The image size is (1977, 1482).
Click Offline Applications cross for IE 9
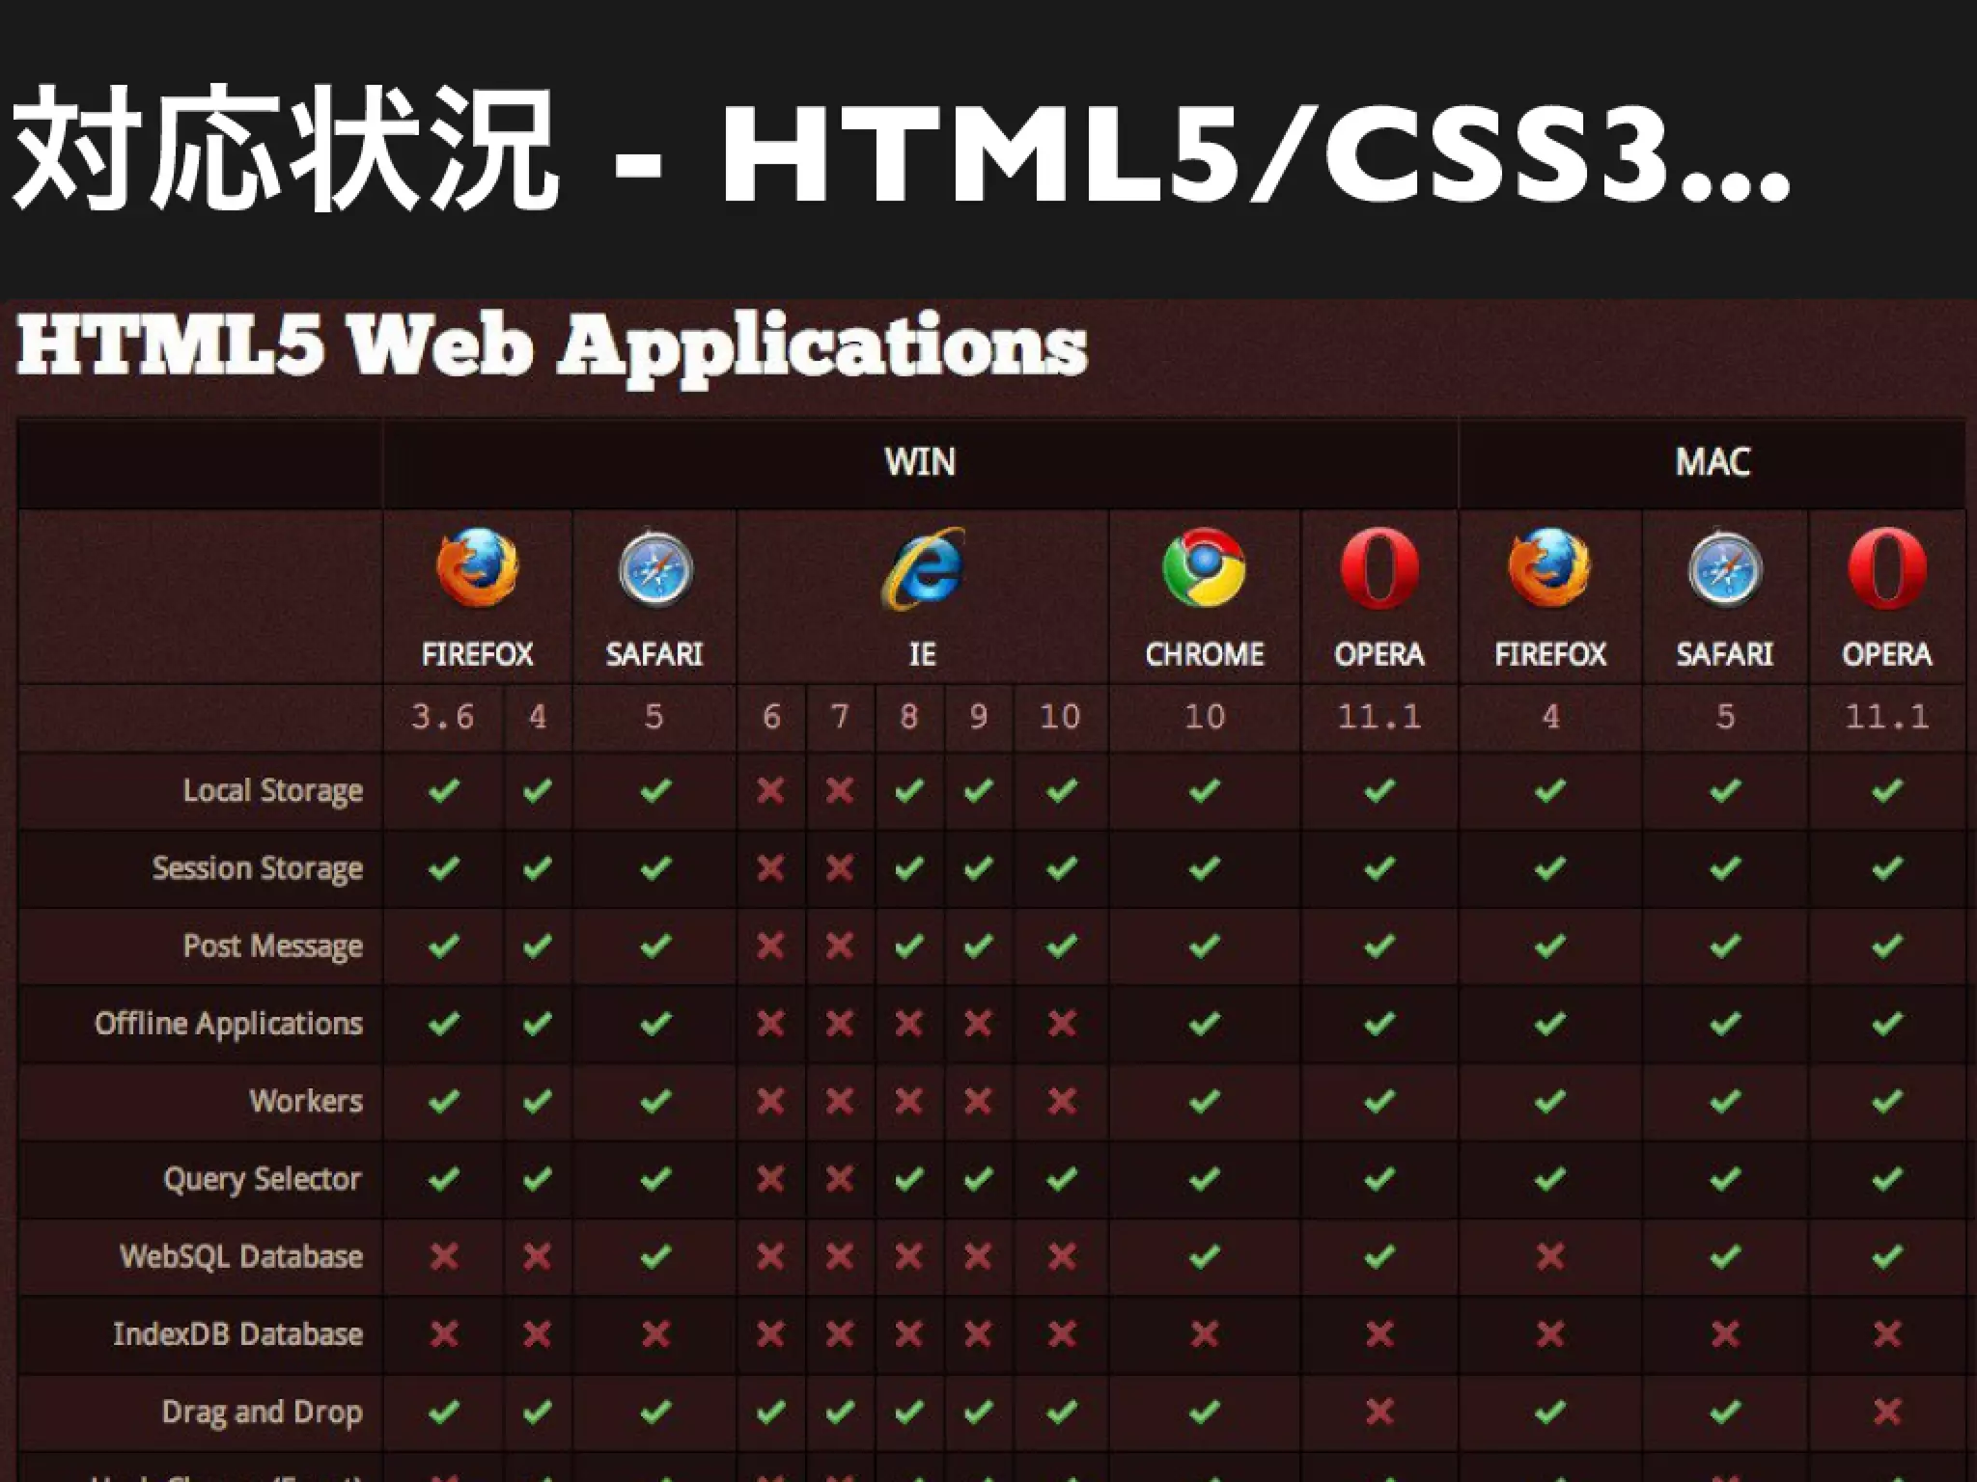[978, 1023]
